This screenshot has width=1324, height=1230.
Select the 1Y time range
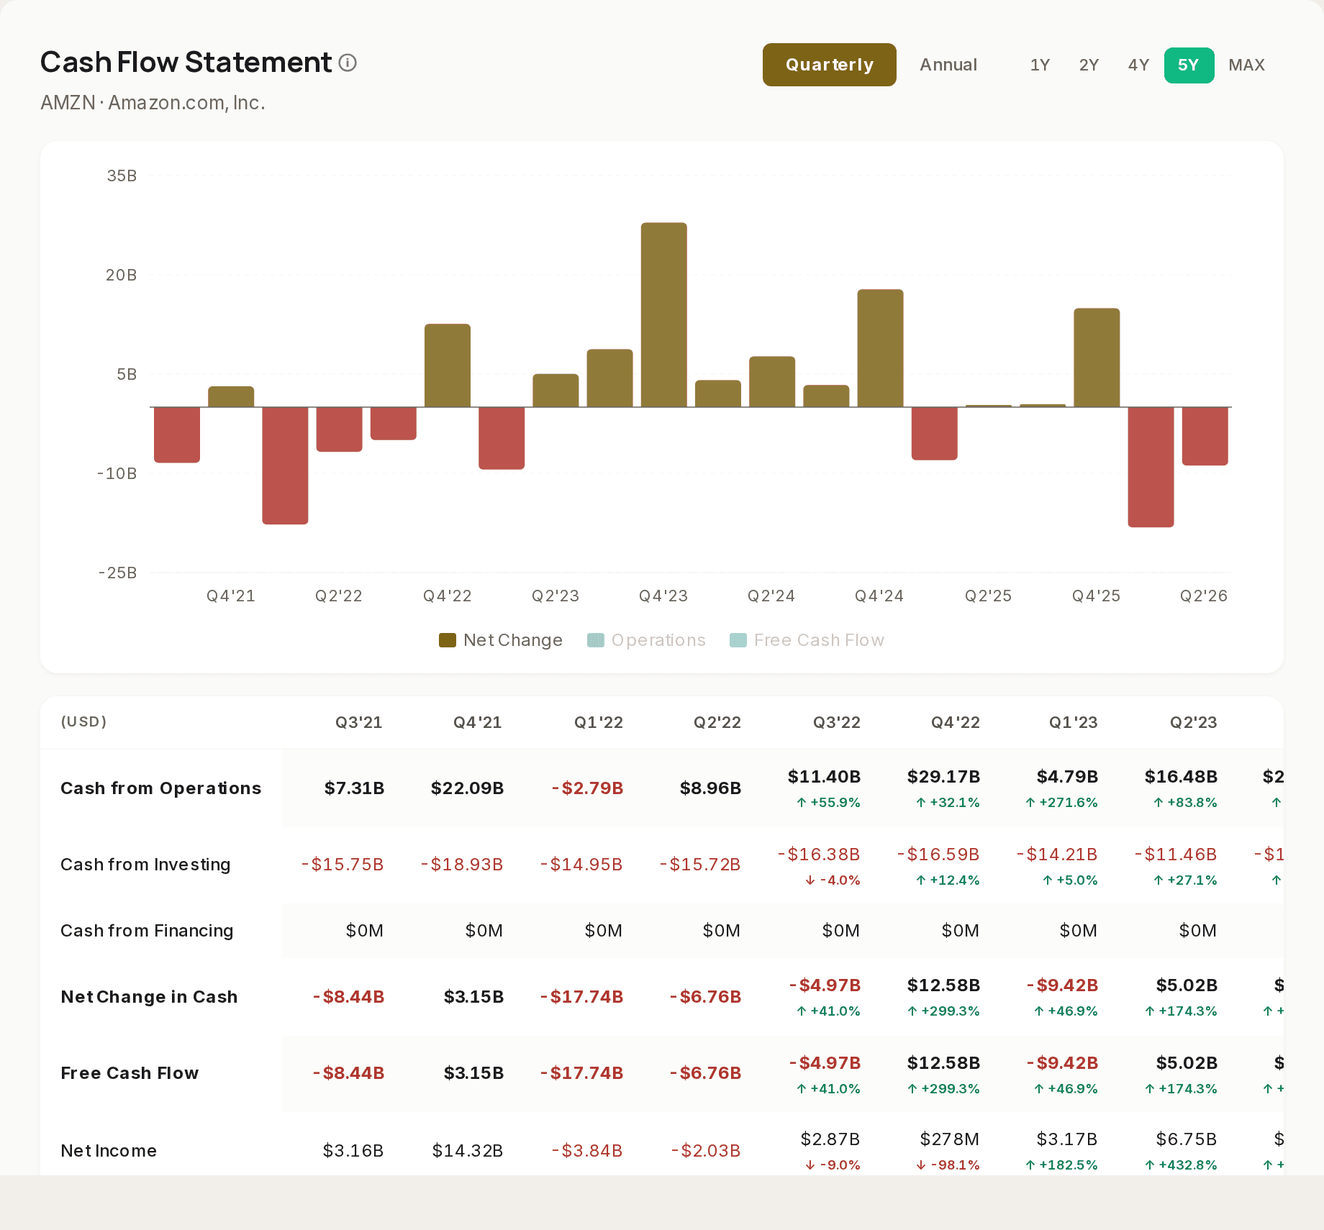[x=1040, y=65]
